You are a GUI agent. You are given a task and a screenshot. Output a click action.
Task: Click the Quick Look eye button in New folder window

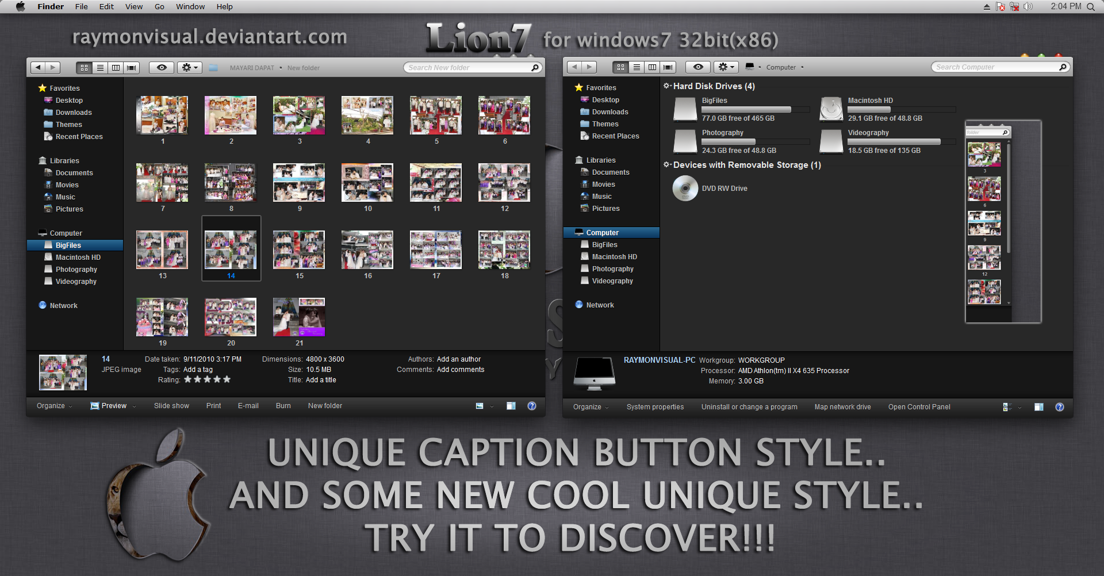tap(162, 68)
